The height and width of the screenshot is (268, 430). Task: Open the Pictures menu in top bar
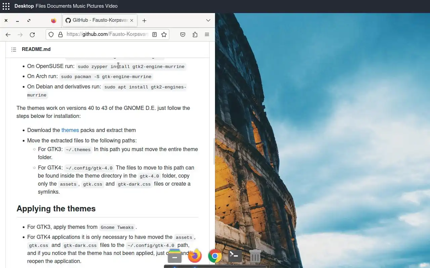95,6
